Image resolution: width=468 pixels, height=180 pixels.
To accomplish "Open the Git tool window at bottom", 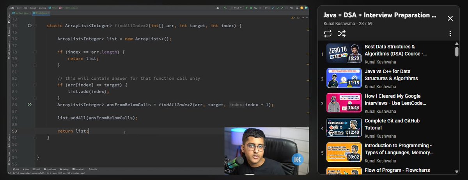I will click(16, 170).
